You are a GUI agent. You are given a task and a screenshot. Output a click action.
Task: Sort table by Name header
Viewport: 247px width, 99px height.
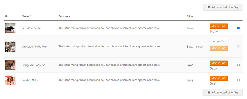[25, 16]
